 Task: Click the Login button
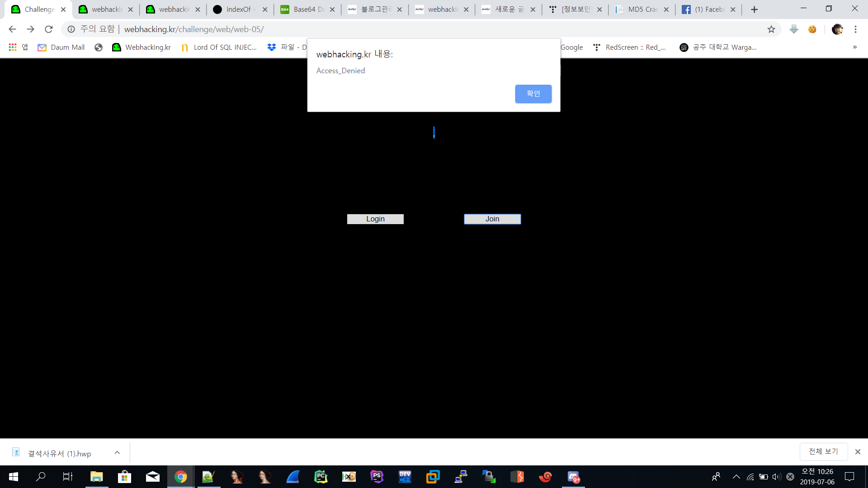pos(375,219)
